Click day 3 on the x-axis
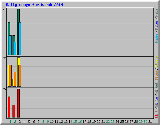 tap(20, 122)
